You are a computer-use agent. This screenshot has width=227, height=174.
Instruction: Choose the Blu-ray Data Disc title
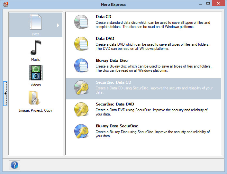(x=112, y=60)
